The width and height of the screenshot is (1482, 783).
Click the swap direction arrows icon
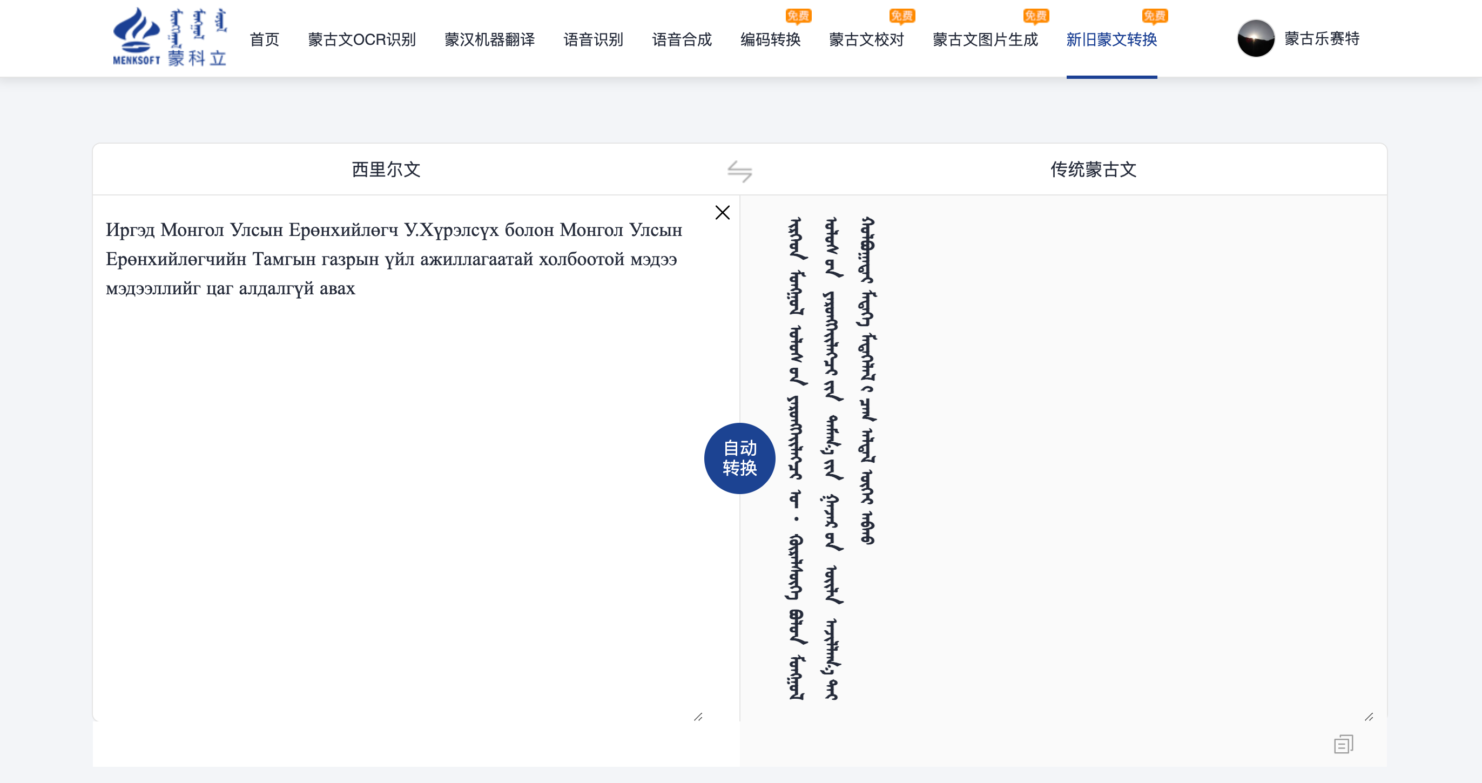click(x=741, y=171)
